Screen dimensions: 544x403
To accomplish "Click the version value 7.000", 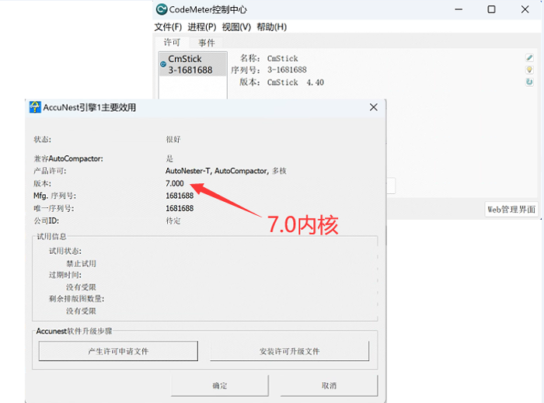I will (175, 183).
